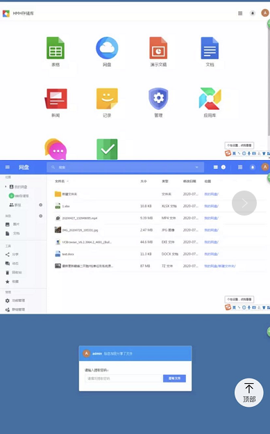Open the 管理 shield gear app
The height and width of the screenshot is (434, 270).
[158, 99]
